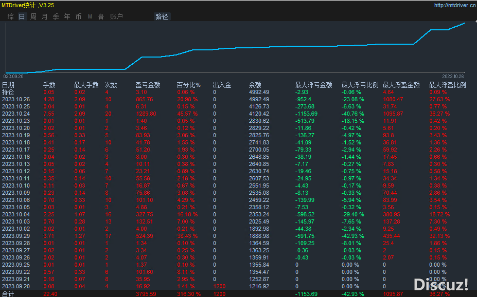Click the 最大浮亏金额 column header
The image size is (477, 297).
[x=314, y=85]
